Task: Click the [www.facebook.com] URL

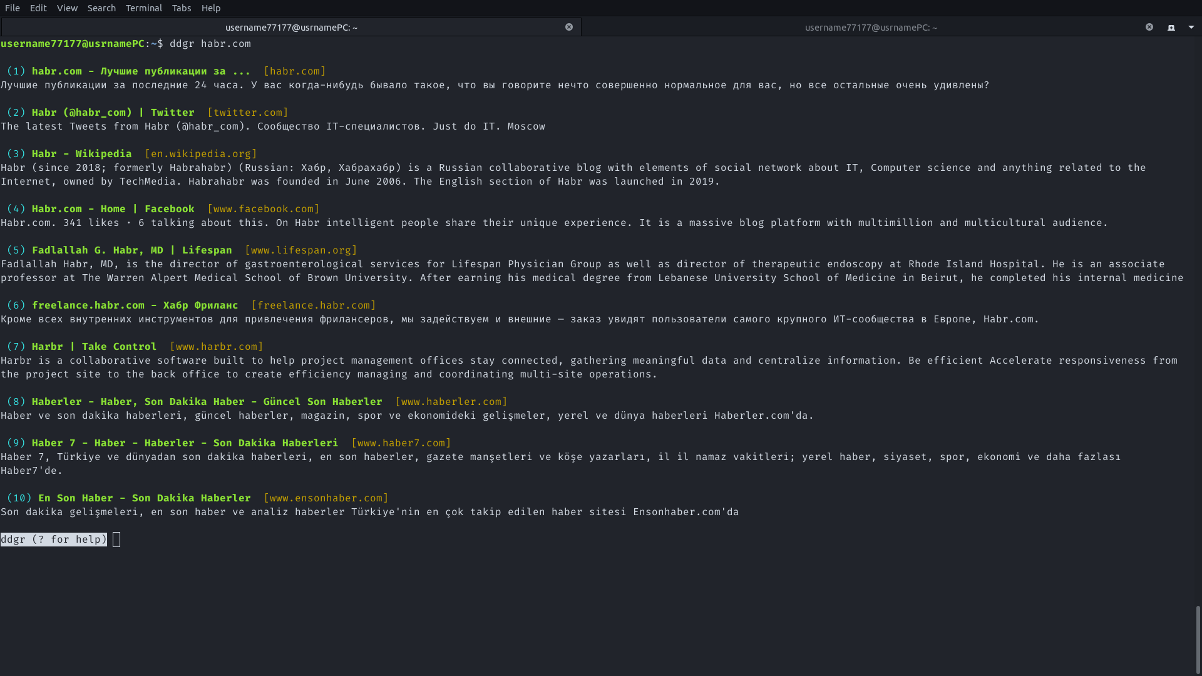Action: tap(264, 209)
